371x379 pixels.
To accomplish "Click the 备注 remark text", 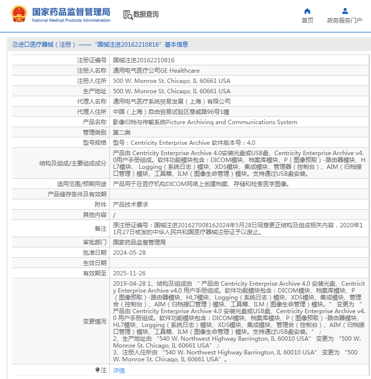I will click(238, 229).
